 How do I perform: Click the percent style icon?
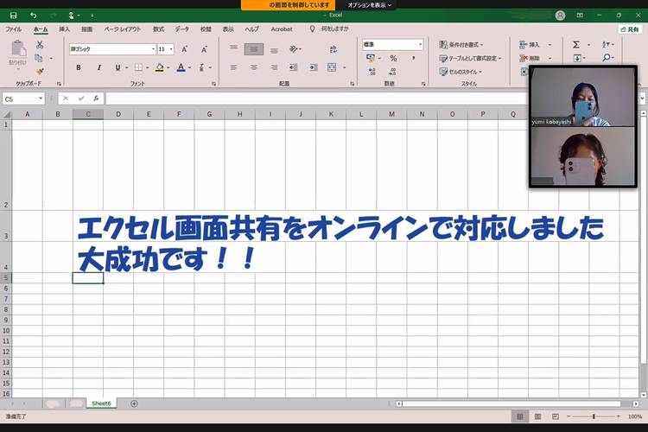coord(392,58)
